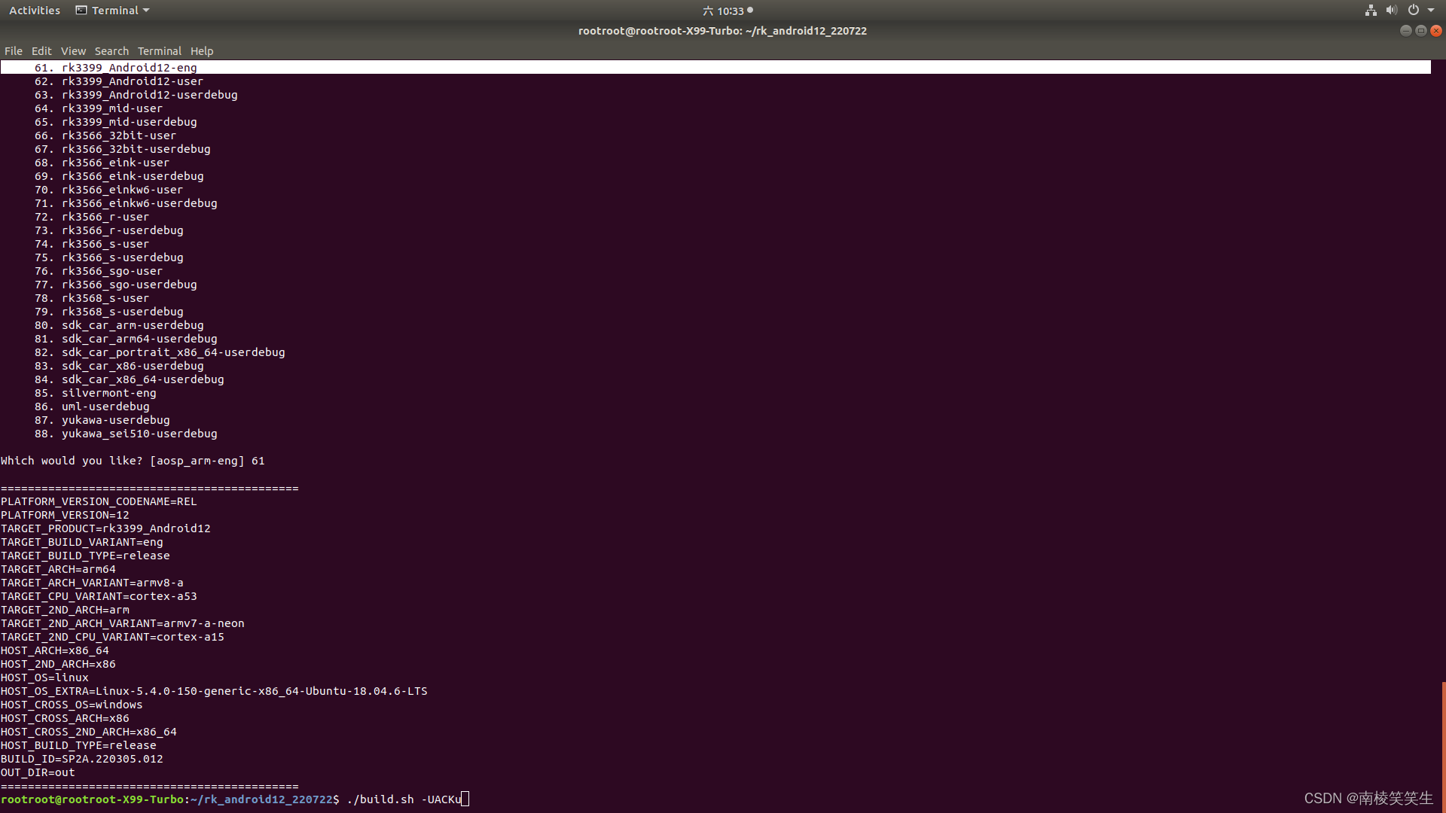1446x813 pixels.
Task: Click line 63 rk3399_Android12-userdebug
Action: [x=136, y=95]
